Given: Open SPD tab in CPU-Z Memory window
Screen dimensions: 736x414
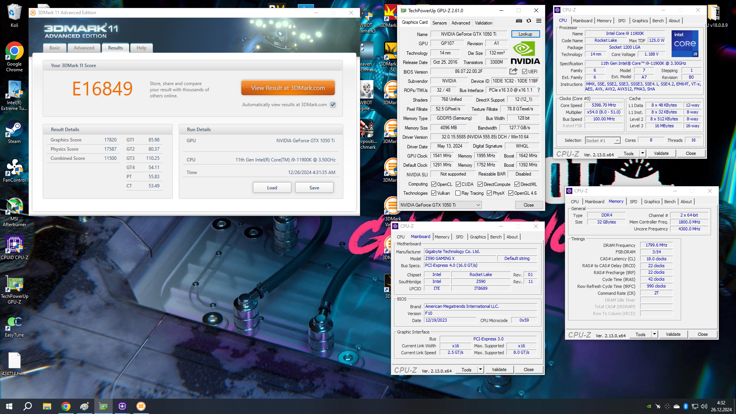Looking at the screenshot, I should pos(633,202).
